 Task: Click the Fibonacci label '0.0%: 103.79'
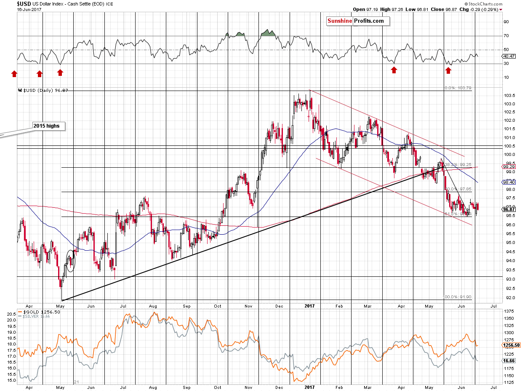coord(458,88)
